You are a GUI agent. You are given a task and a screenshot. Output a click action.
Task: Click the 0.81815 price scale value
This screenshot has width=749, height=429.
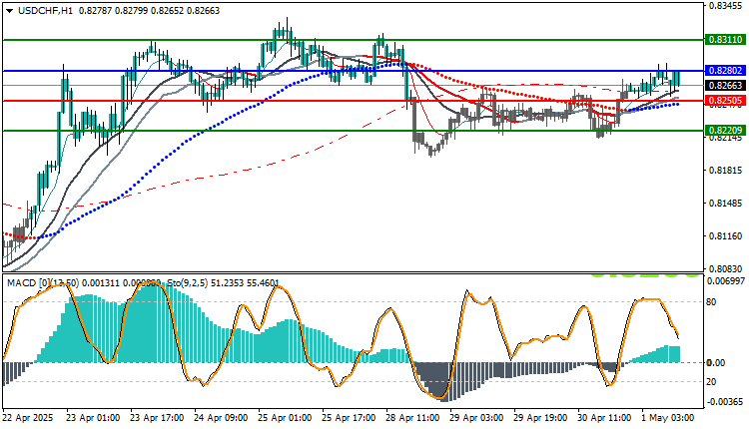726,171
